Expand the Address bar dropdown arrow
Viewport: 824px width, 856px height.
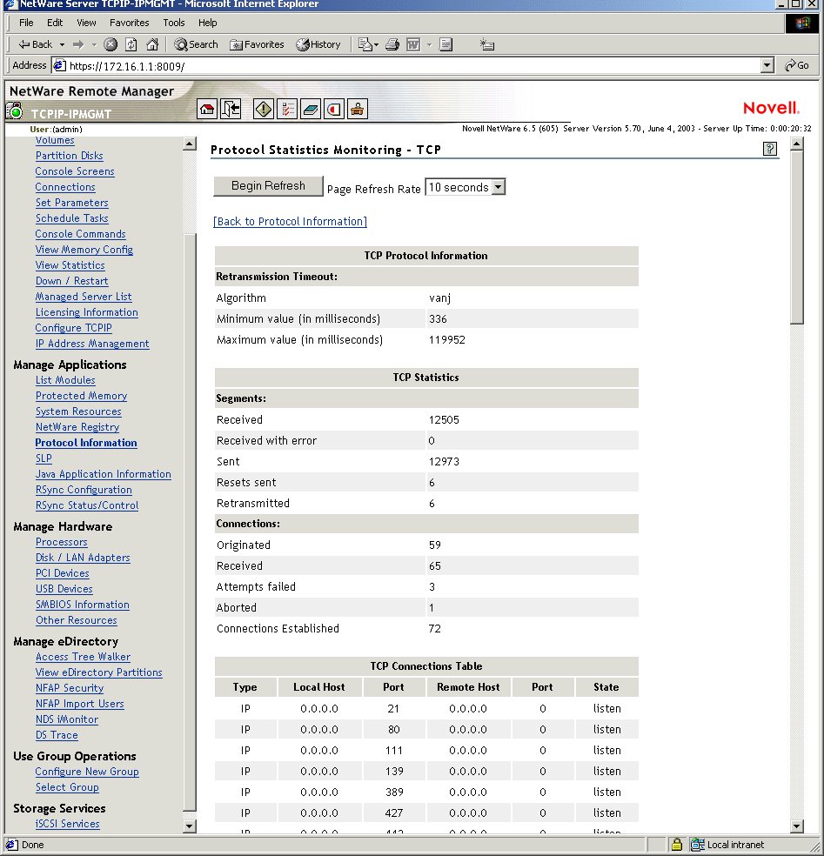pos(767,65)
